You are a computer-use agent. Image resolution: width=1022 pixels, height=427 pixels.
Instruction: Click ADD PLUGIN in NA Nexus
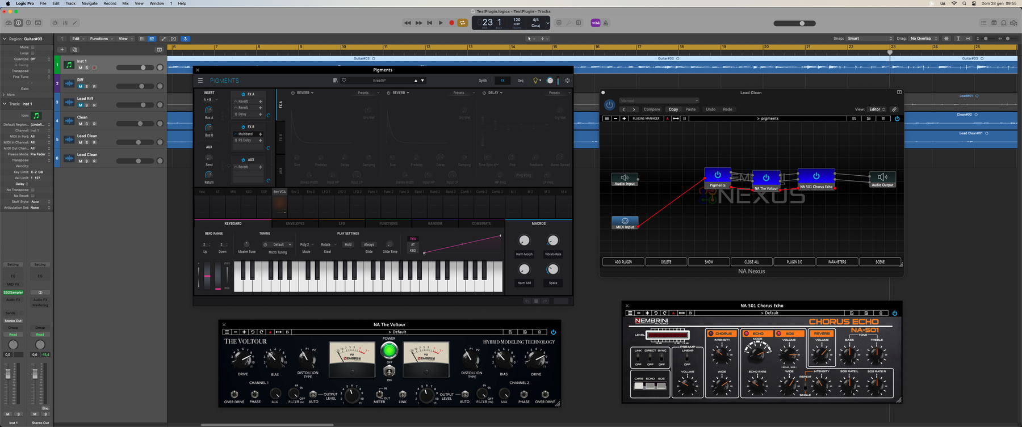pos(623,262)
